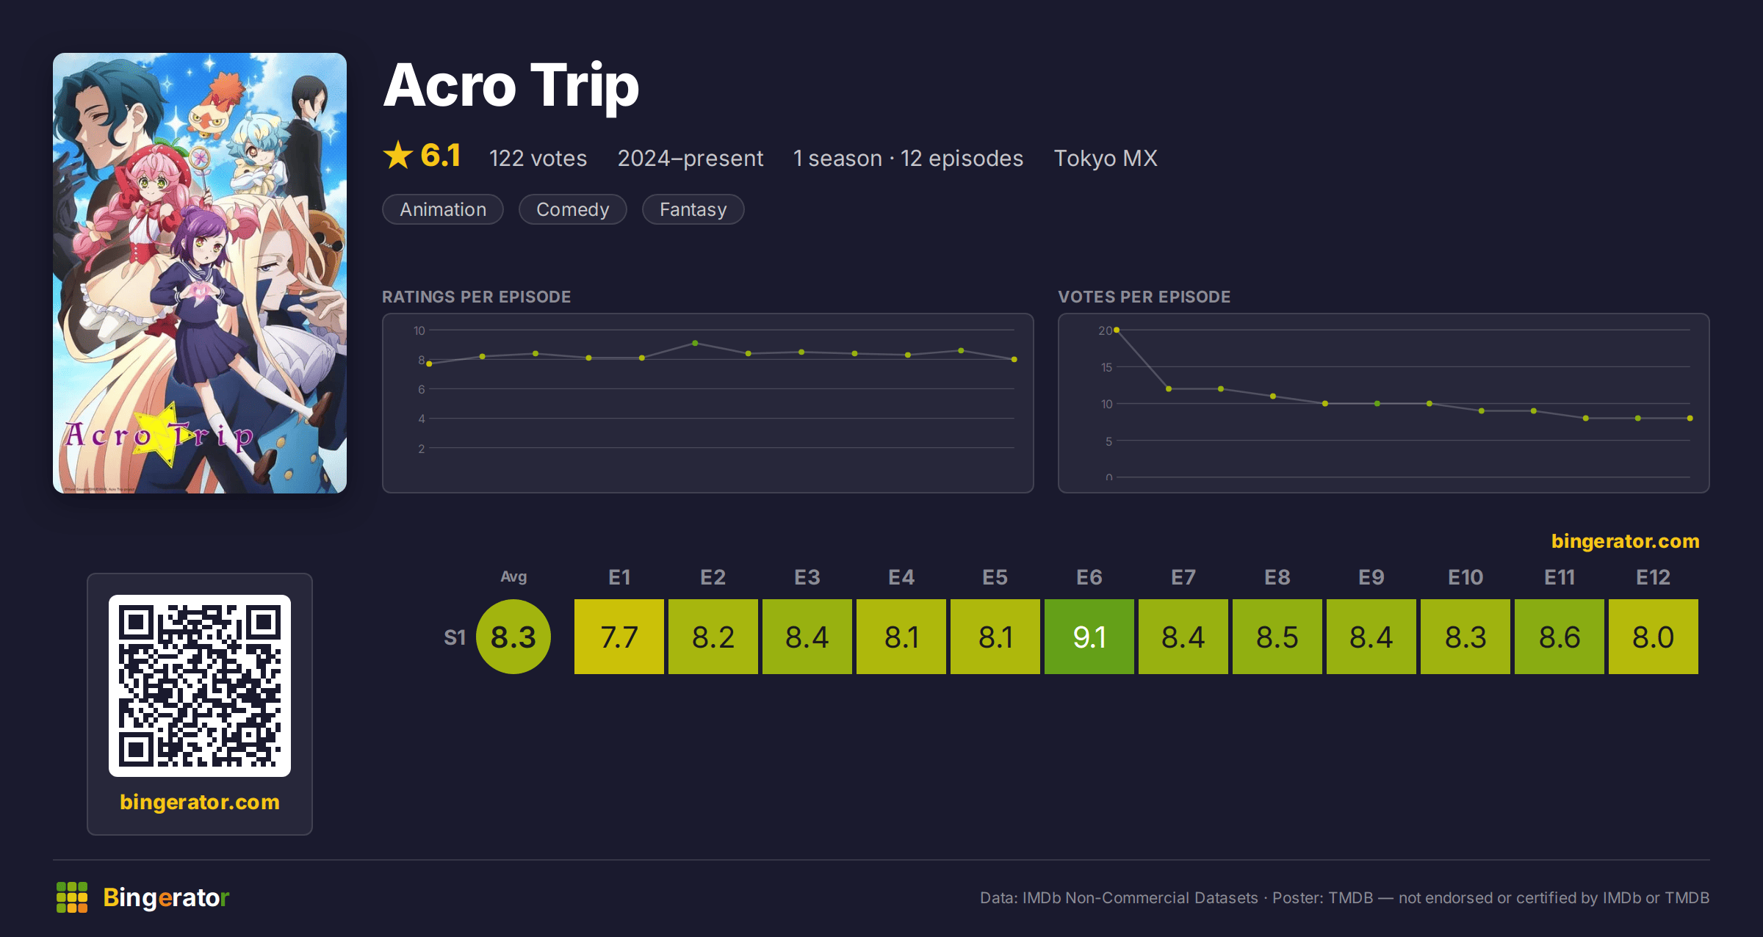Click the first point on the votes chart

(x=1117, y=330)
